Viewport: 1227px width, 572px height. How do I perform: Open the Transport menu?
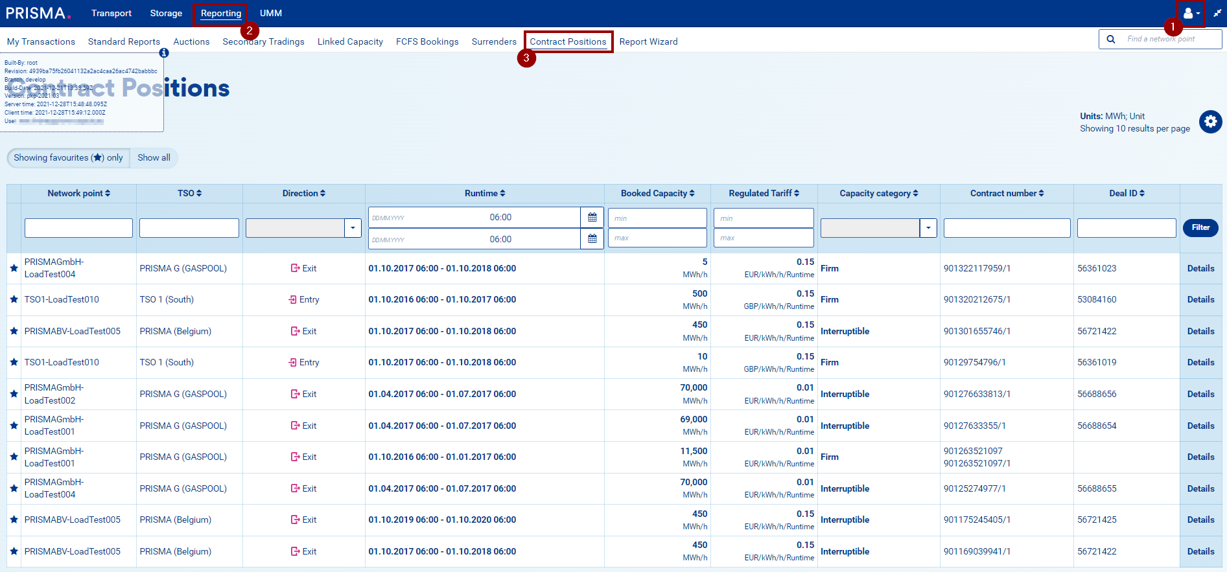point(111,13)
